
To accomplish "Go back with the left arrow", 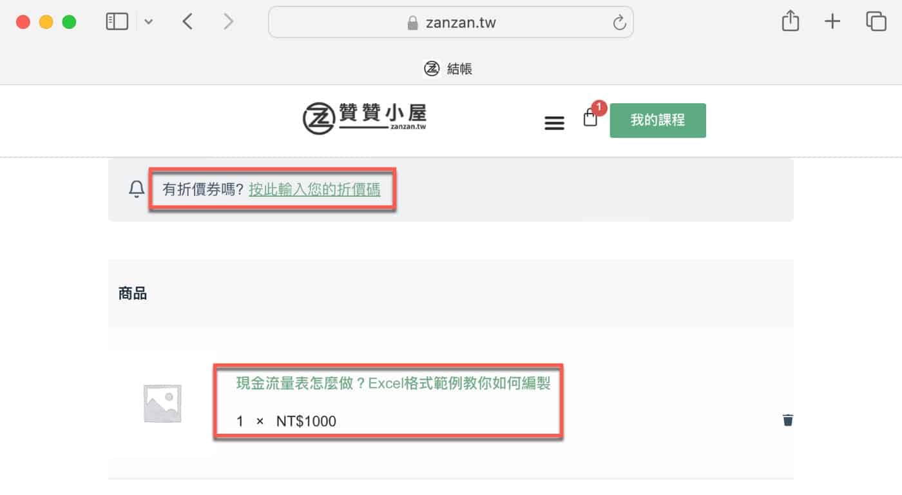I will point(187,22).
